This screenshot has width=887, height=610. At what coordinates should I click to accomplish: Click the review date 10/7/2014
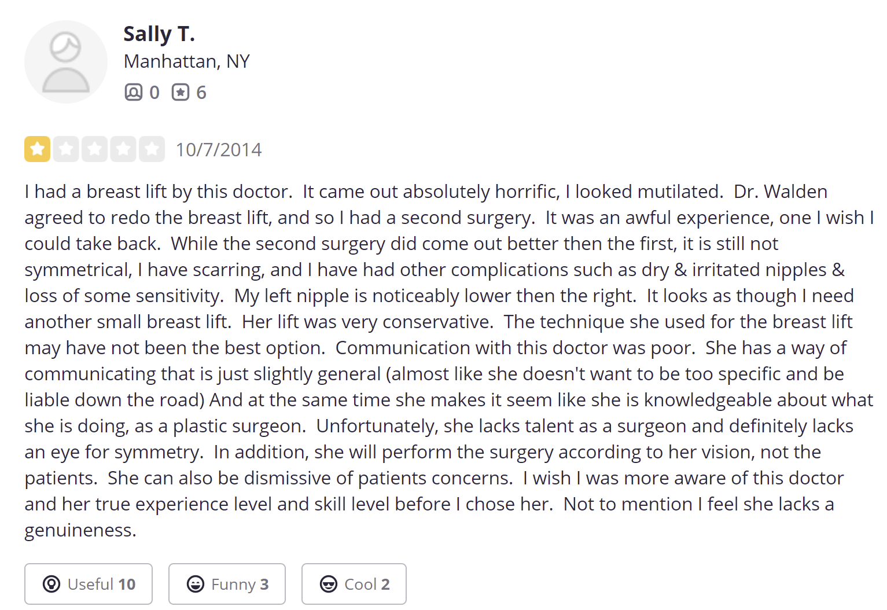coord(219,150)
